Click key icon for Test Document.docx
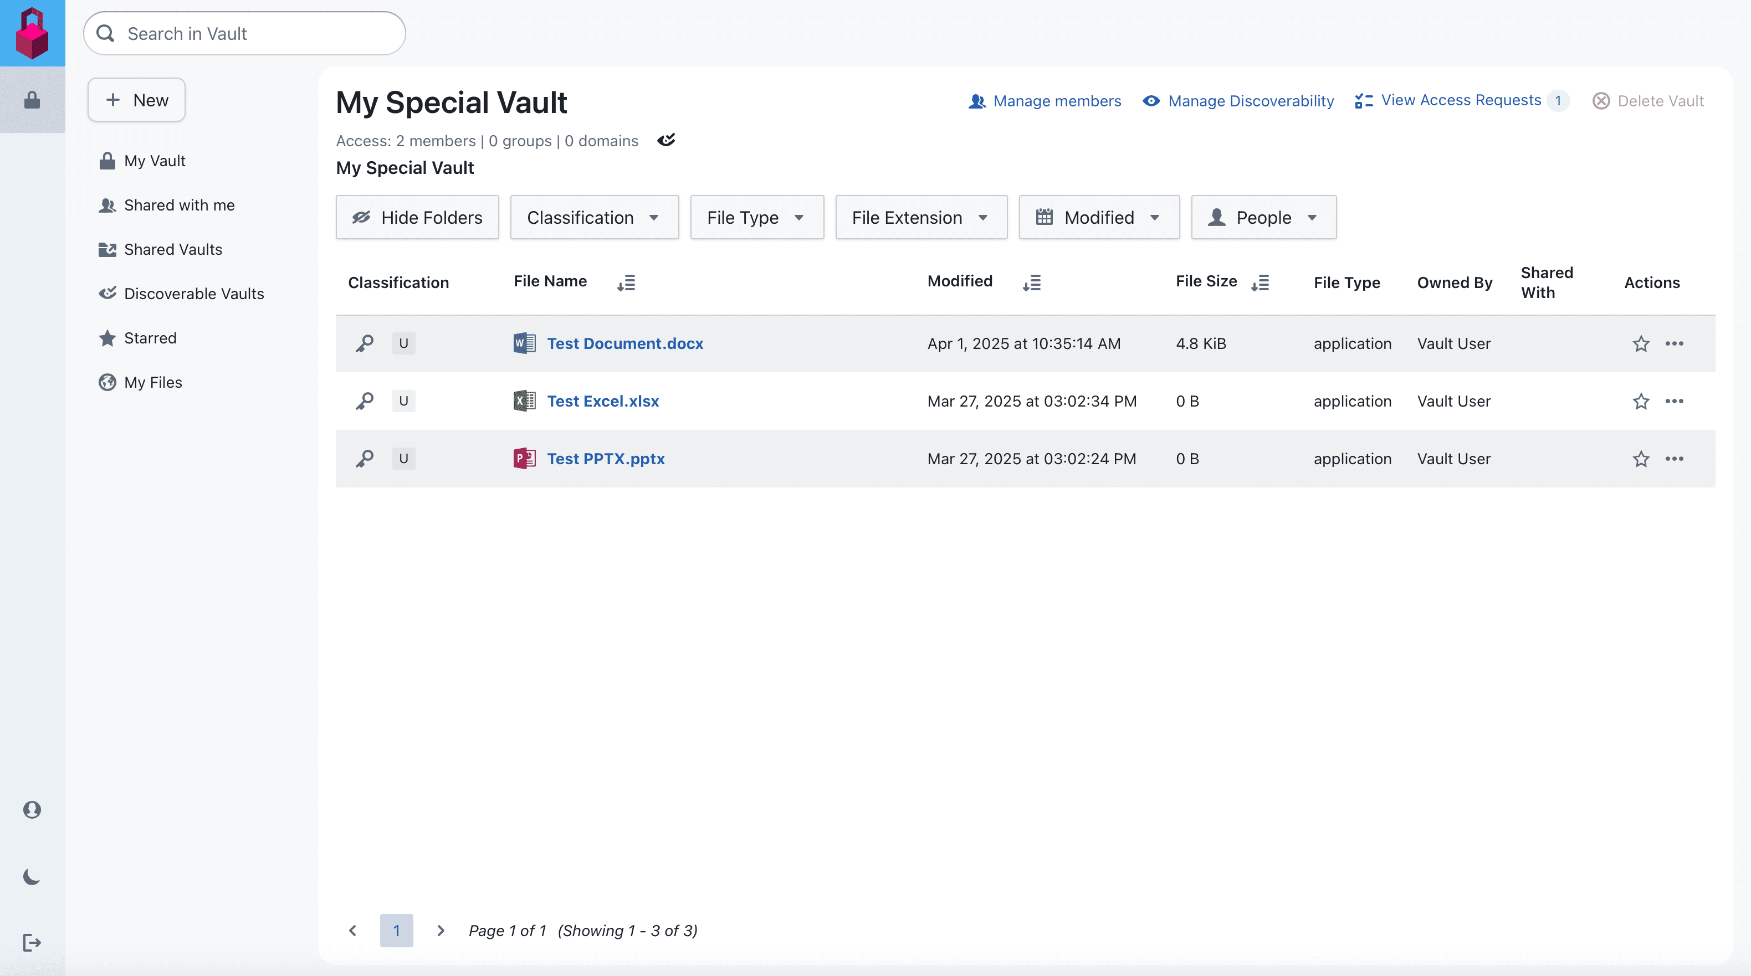This screenshot has width=1751, height=976. point(365,343)
